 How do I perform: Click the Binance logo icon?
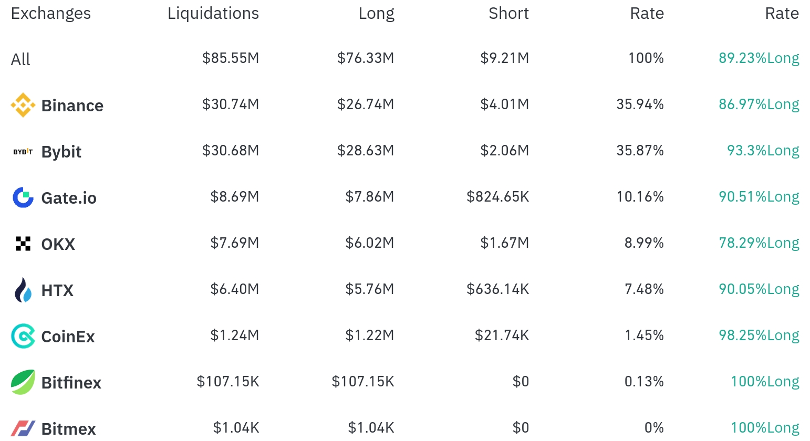point(23,105)
